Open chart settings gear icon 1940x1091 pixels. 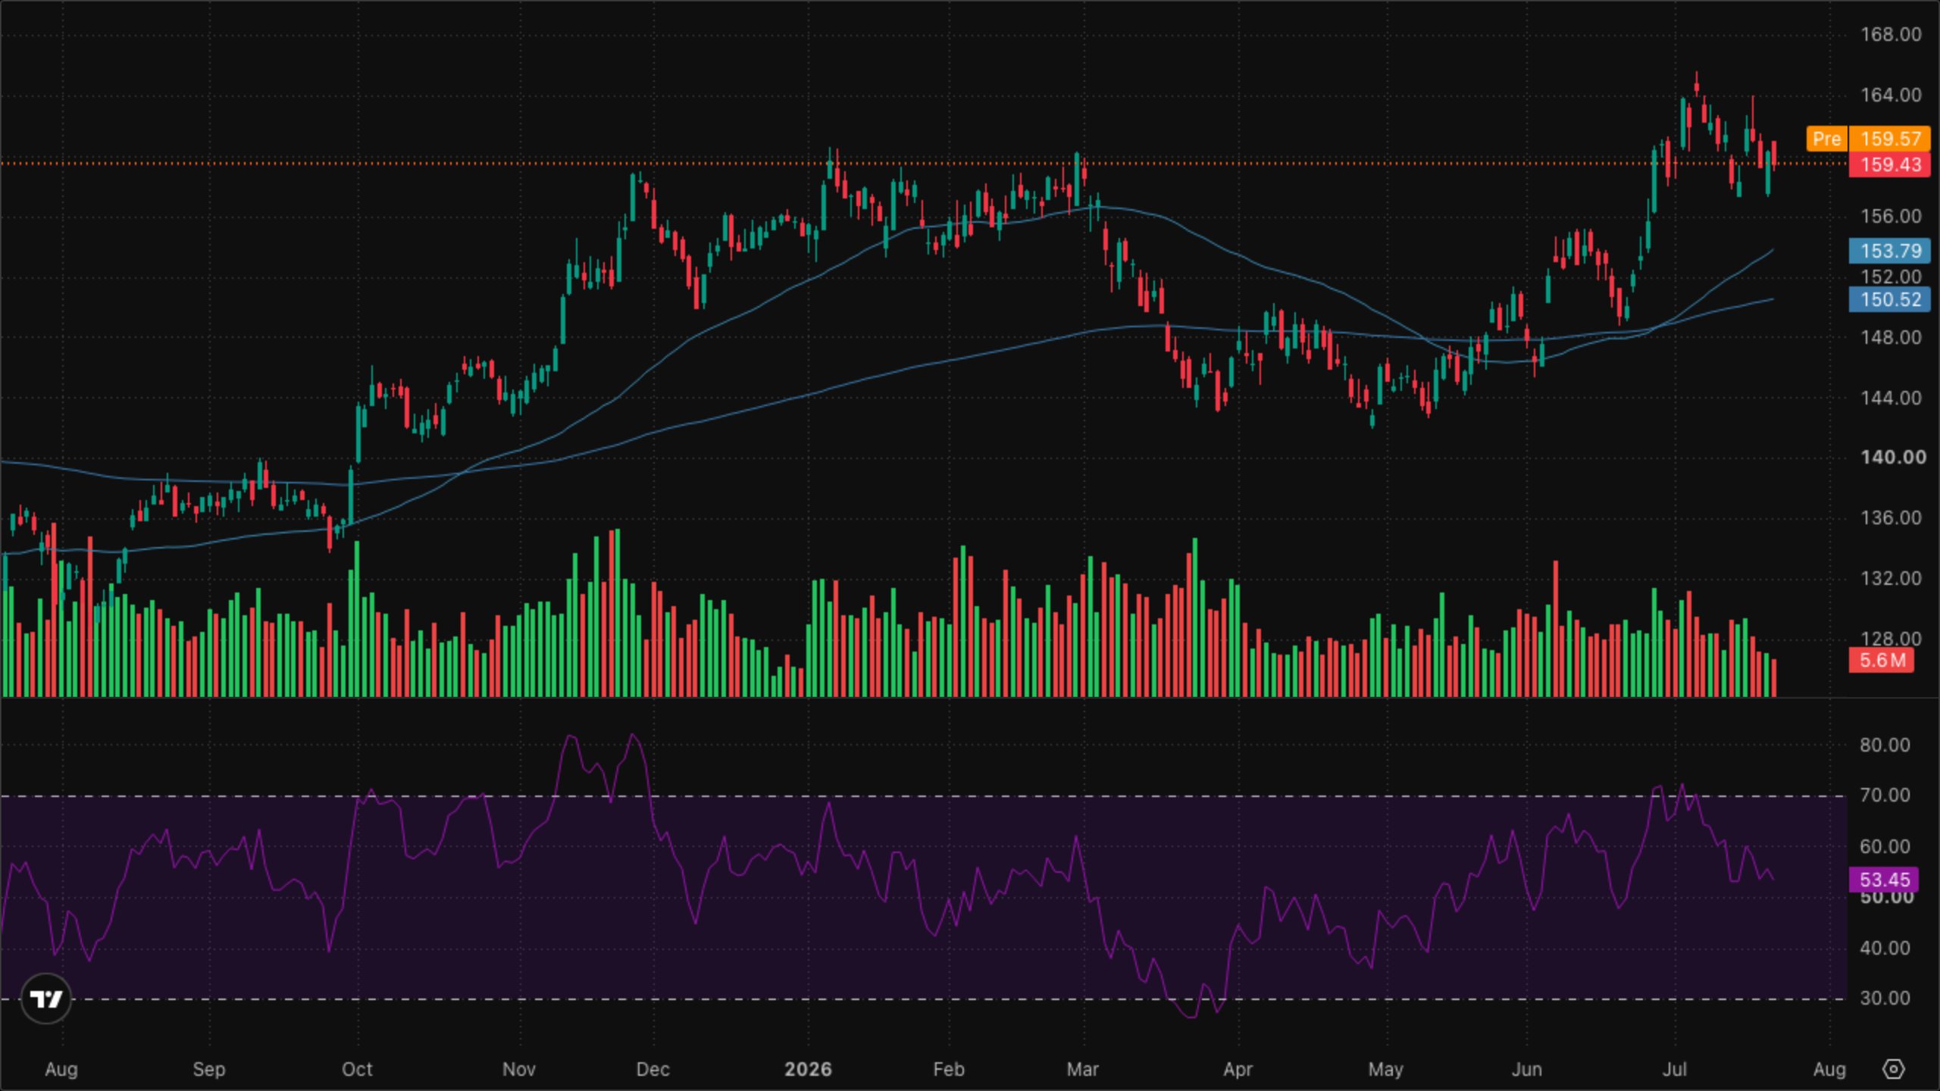coord(1893,1069)
